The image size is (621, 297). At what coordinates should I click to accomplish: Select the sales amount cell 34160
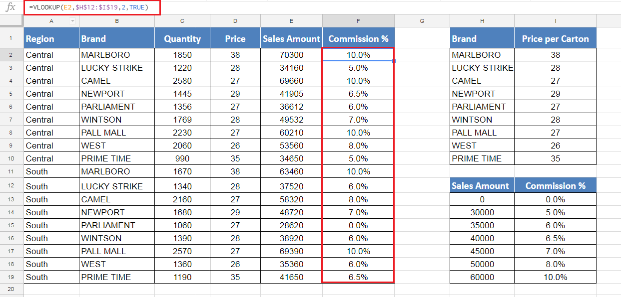(291, 68)
